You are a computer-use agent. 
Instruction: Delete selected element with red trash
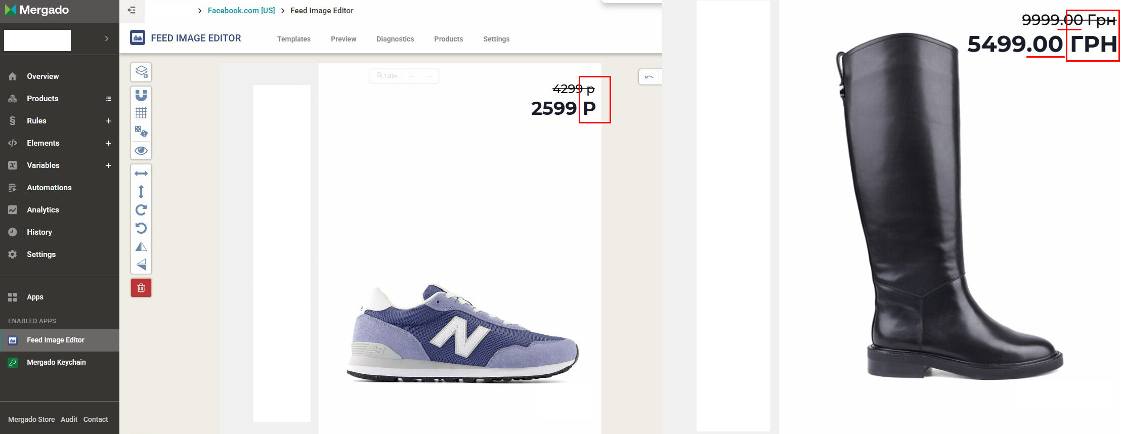click(141, 288)
